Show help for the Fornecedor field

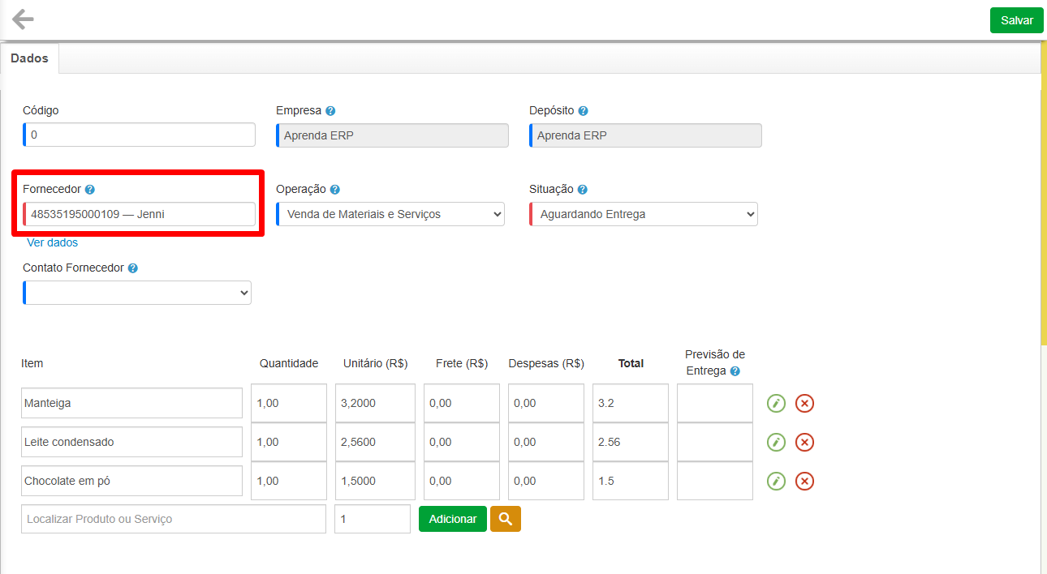90,190
